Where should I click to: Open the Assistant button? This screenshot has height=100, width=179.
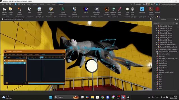tap(137, 4)
